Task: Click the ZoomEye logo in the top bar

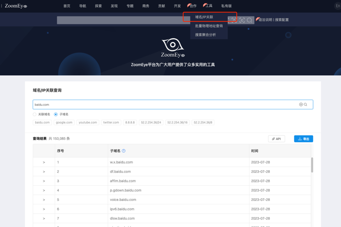Action: 16,6
